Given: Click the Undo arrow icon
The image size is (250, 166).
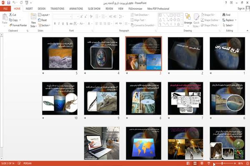Looking at the screenshot, I should [x=14, y=3].
